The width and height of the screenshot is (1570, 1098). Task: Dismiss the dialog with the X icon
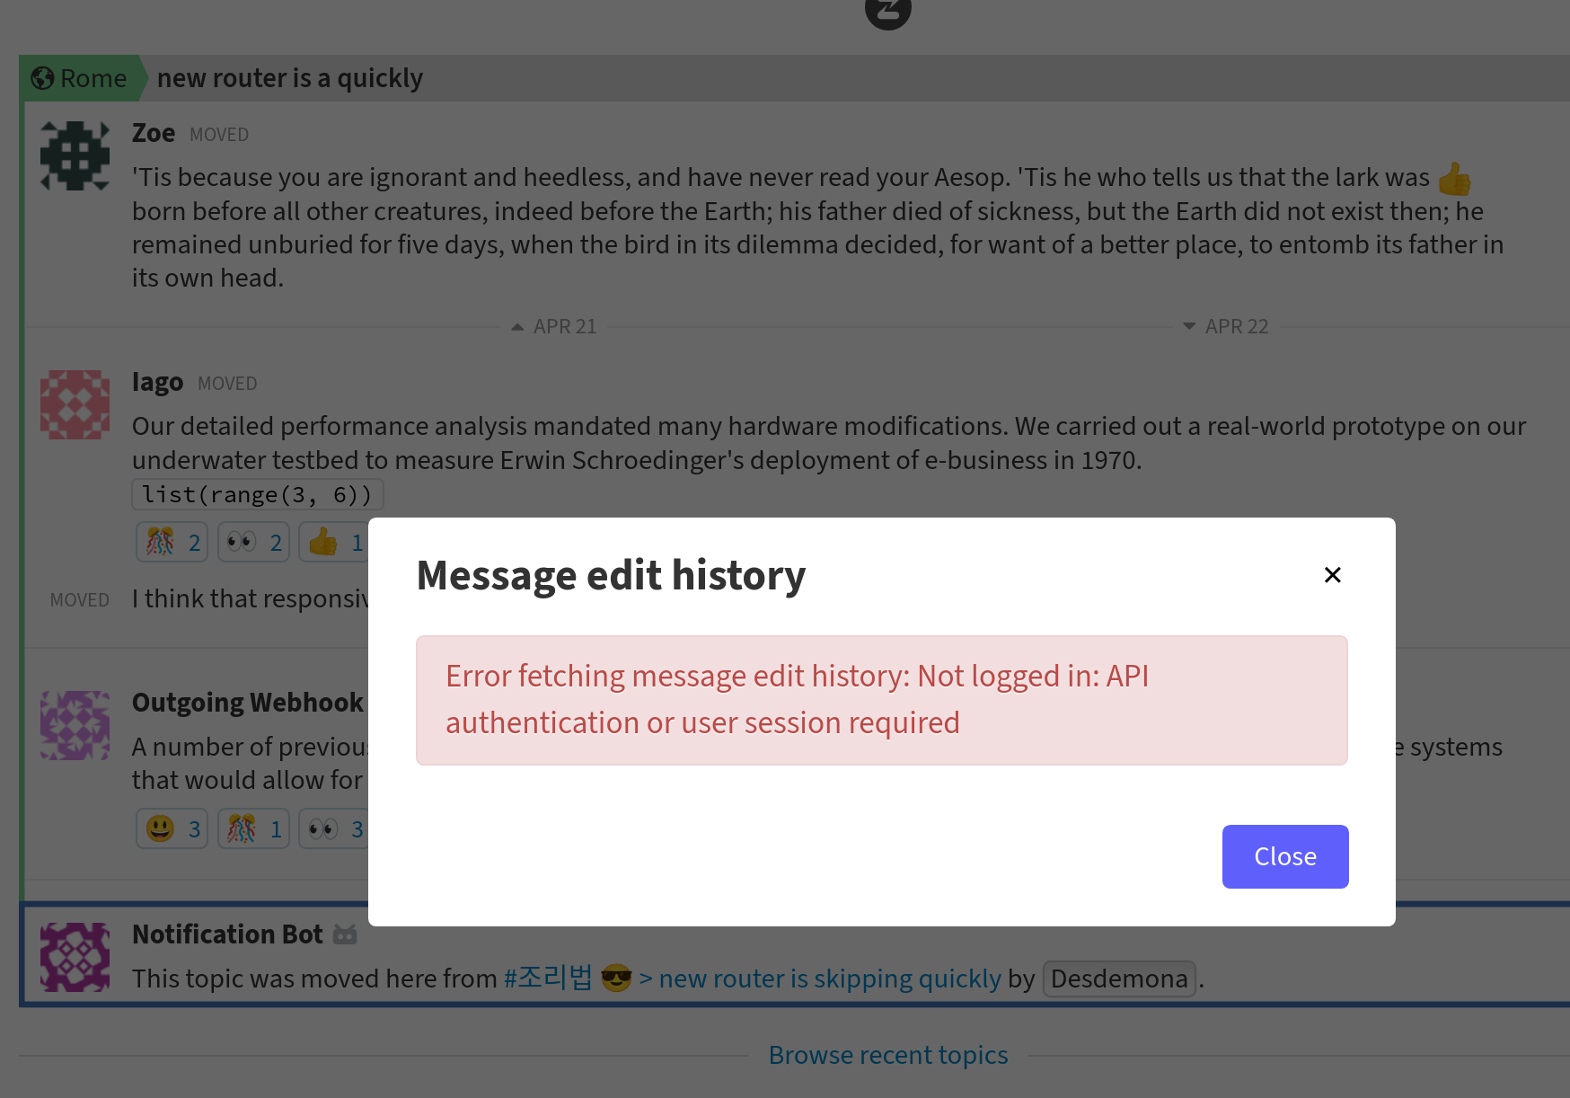[1332, 574]
